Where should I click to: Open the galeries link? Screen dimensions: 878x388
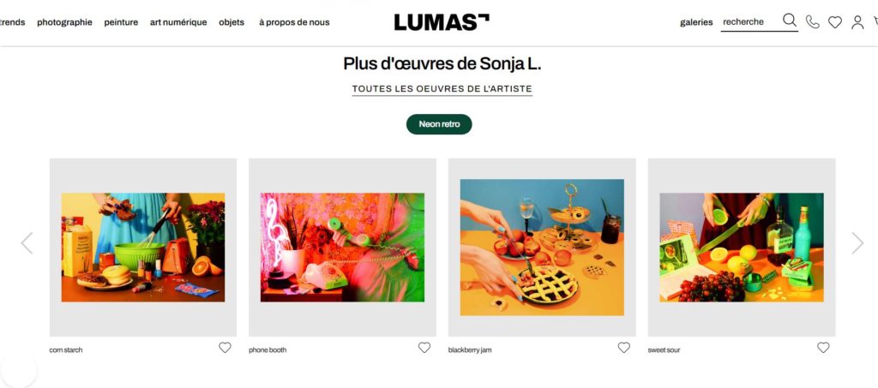pos(696,22)
